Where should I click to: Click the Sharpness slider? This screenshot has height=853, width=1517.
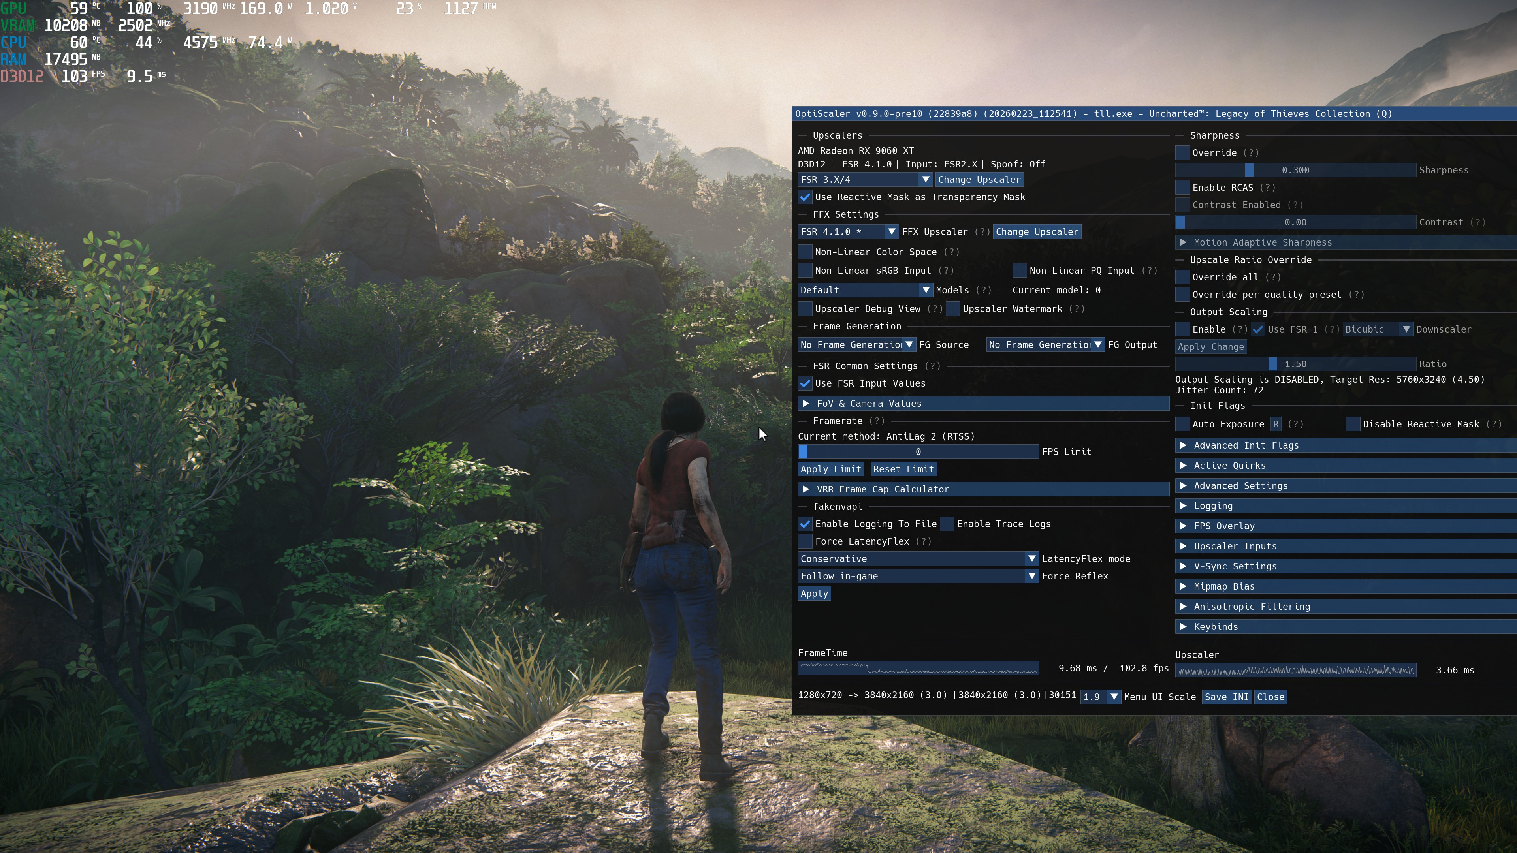point(1296,170)
